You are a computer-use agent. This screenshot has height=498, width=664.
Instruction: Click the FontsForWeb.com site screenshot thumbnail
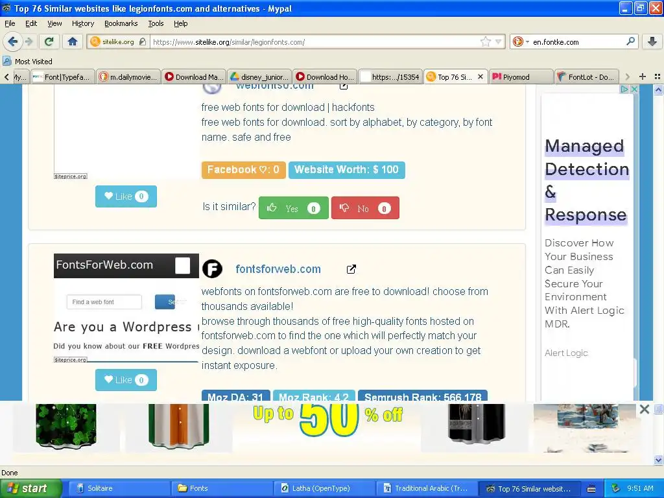pos(126,308)
